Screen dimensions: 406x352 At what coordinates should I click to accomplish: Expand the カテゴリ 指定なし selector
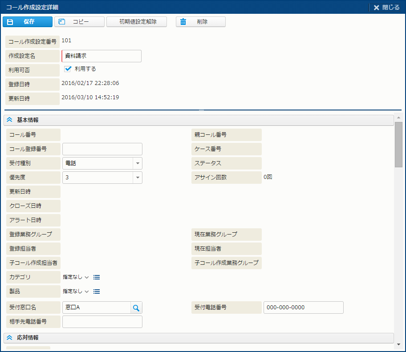[76, 277]
